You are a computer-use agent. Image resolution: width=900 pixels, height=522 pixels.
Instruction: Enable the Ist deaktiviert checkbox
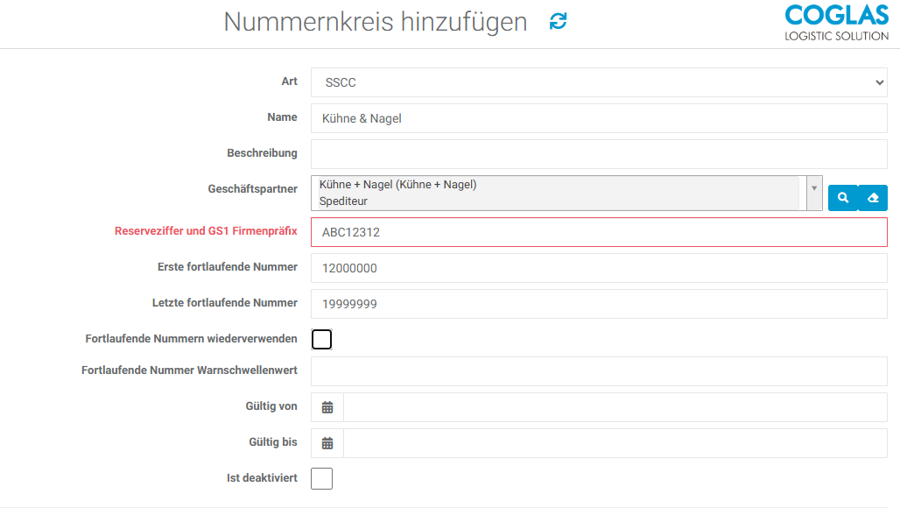coord(321,478)
